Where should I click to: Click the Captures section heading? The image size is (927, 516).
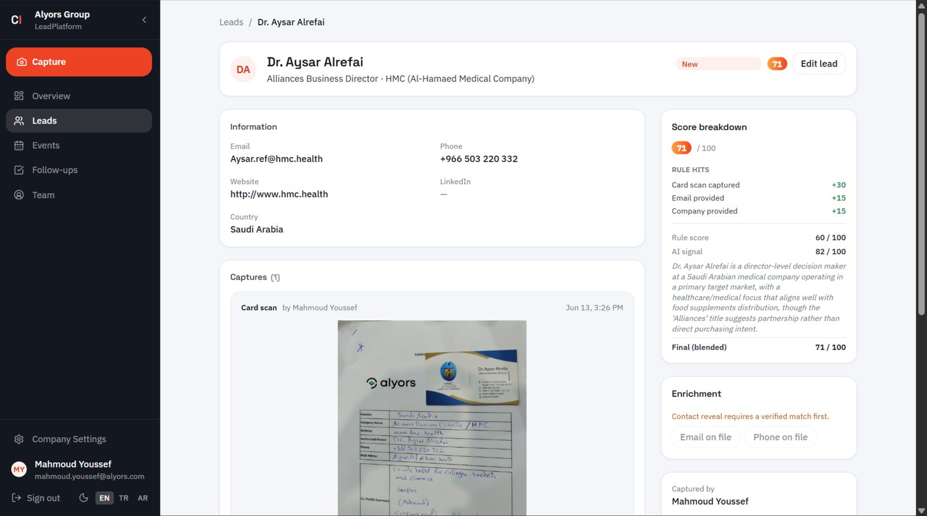(255, 277)
